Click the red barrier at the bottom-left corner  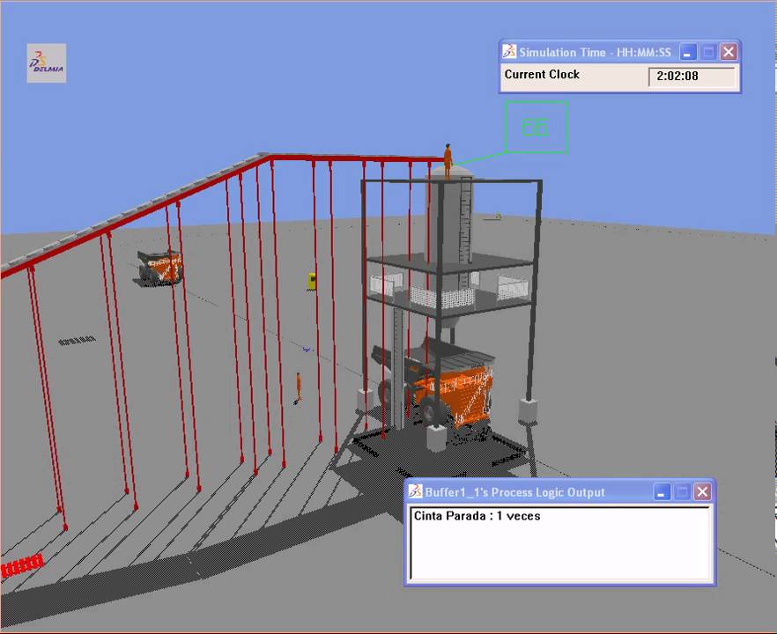pos(21,566)
